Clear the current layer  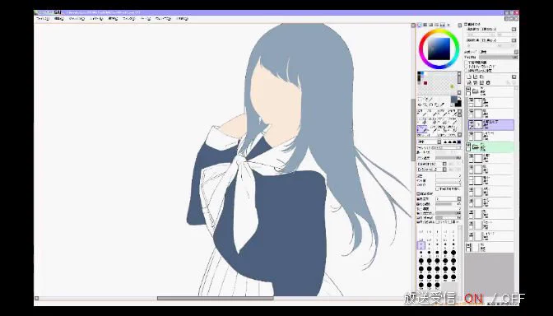tap(481, 82)
